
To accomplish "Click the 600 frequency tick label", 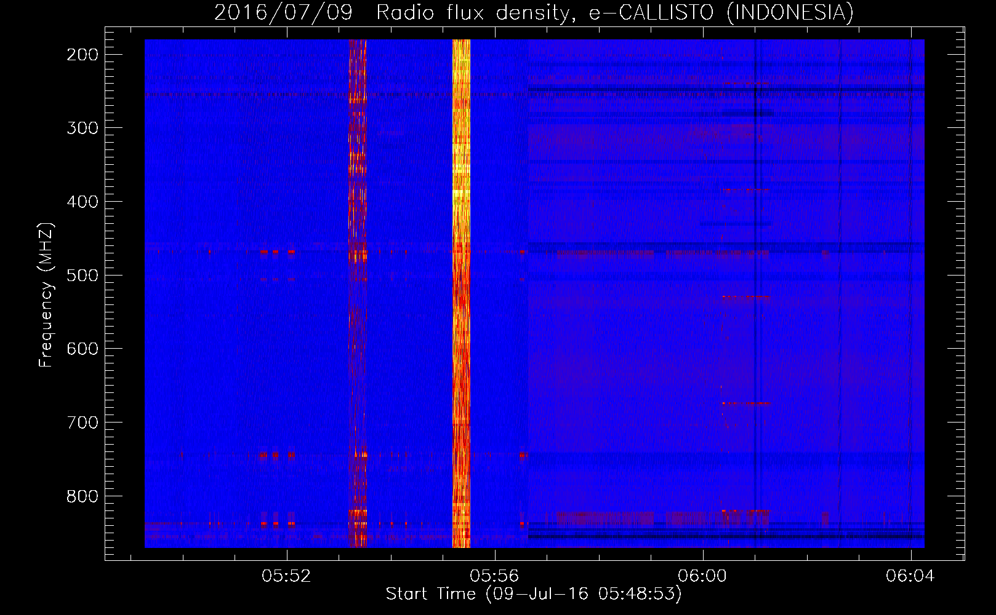I will pyautogui.click(x=82, y=349).
